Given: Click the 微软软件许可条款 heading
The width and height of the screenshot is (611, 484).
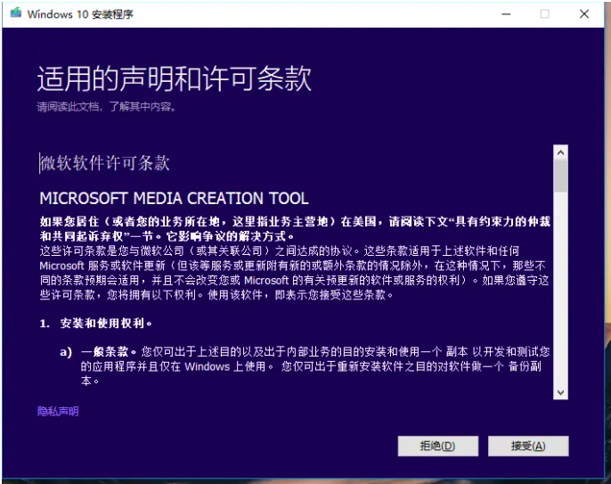Looking at the screenshot, I should [105, 164].
